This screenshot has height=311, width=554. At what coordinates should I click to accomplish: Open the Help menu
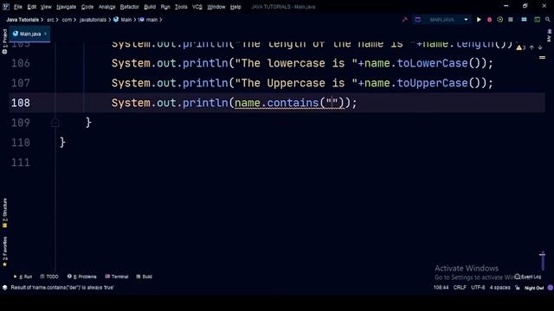[x=235, y=7]
